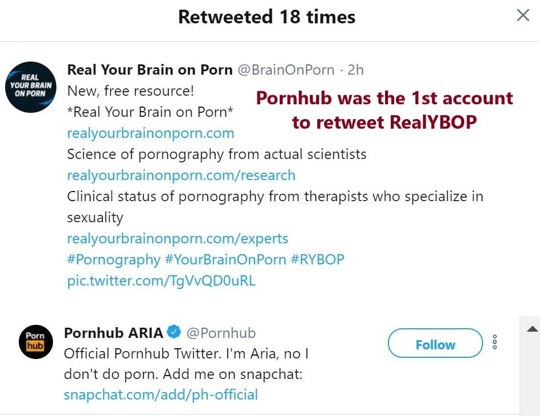The height and width of the screenshot is (416, 540).
Task: Follow the Pornhub ARIA account
Action: click(435, 344)
